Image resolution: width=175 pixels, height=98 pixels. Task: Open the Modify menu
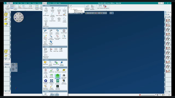[25, 3]
